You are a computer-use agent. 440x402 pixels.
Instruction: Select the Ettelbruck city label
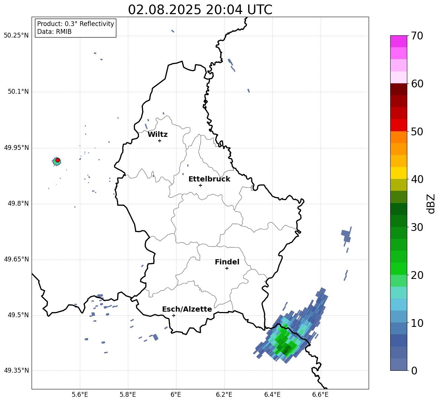(x=209, y=179)
